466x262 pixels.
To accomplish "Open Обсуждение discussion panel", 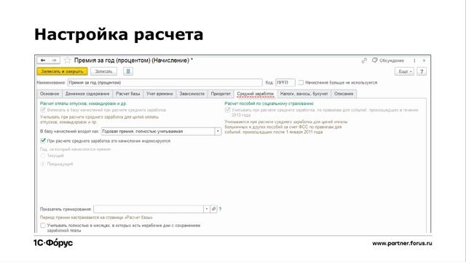I will (388, 60).
